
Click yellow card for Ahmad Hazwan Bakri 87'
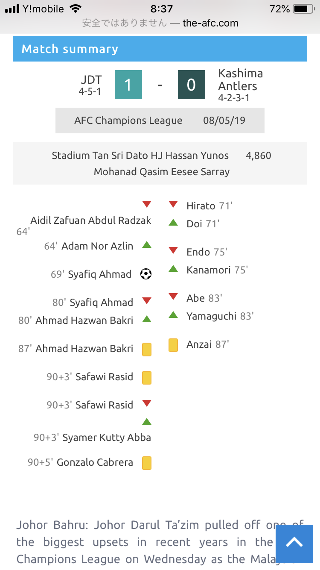pyautogui.click(x=147, y=349)
